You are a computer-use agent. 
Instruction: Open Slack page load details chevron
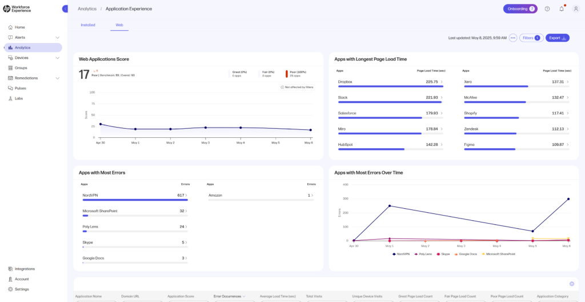[x=442, y=97]
